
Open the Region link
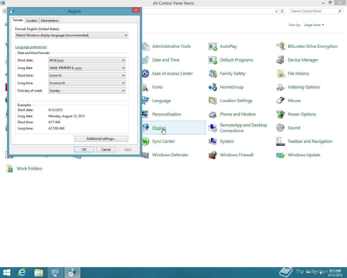point(159,128)
